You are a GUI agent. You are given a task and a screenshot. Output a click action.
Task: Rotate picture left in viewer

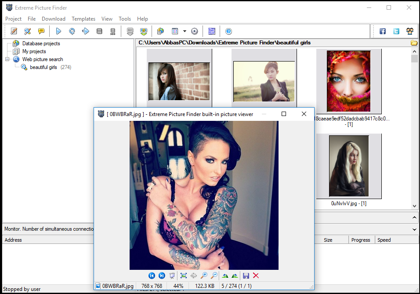click(x=225, y=276)
